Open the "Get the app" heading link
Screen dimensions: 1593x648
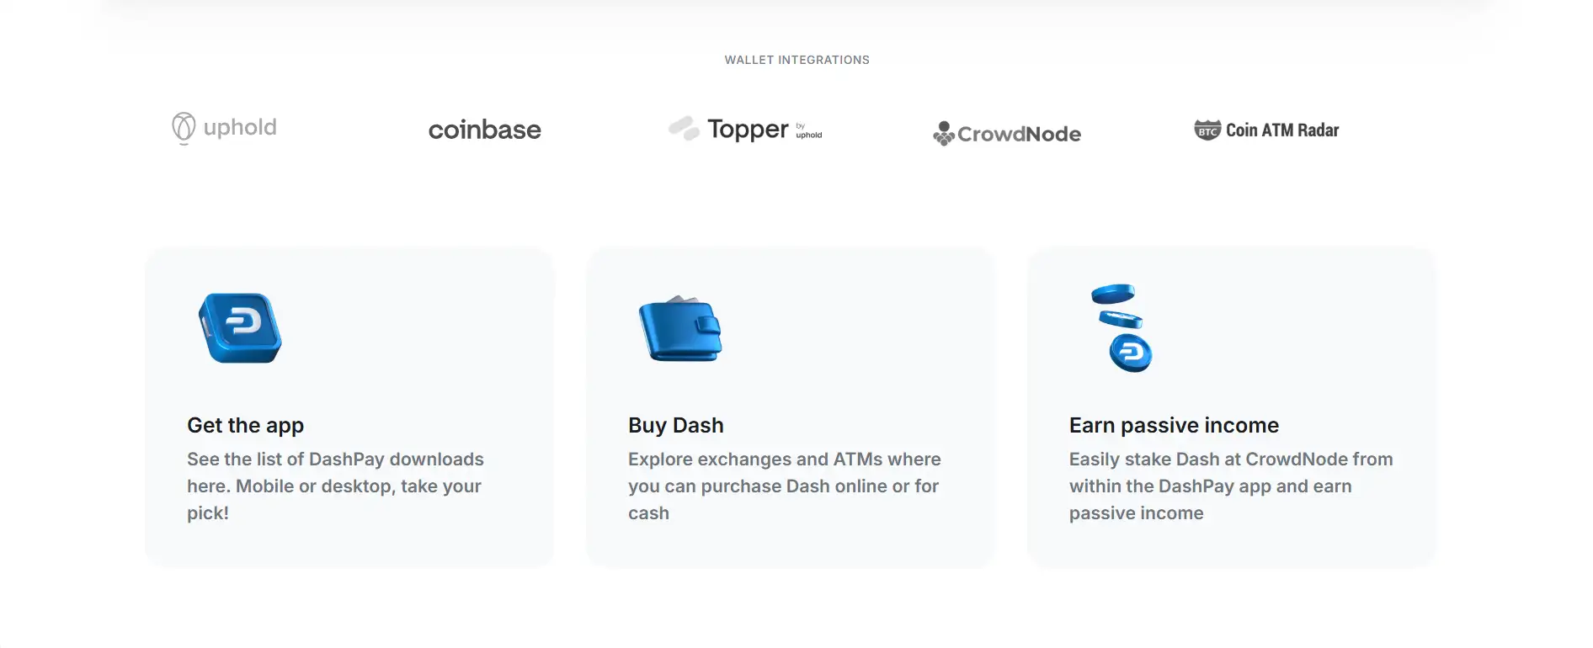[245, 425]
